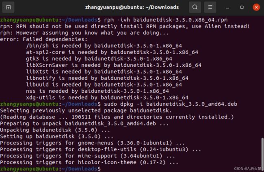Viewport: 264px width, 172px height.
Task: Click the empty prompt on the last line
Action: coord(50,169)
